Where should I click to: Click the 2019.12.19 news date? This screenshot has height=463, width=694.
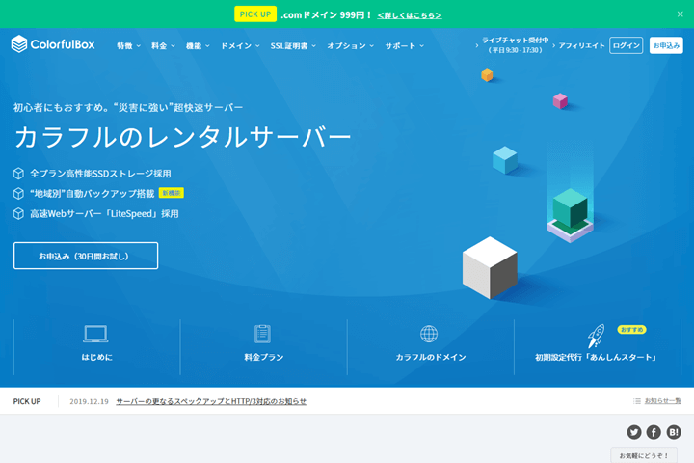pyautogui.click(x=89, y=401)
